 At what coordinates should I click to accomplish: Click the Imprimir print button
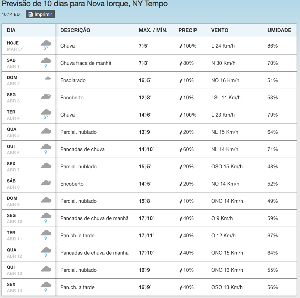(x=40, y=14)
